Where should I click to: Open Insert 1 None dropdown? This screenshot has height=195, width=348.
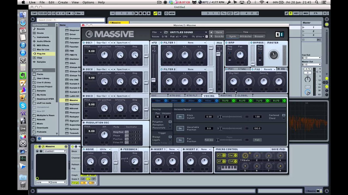tap(174, 149)
